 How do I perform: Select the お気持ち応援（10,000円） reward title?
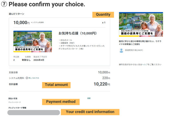77,33
